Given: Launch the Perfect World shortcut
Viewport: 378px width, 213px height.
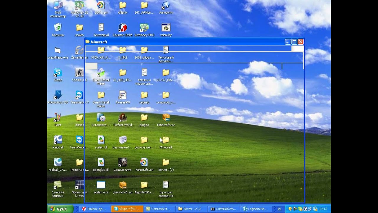Looking at the screenshot, I should point(123,120).
